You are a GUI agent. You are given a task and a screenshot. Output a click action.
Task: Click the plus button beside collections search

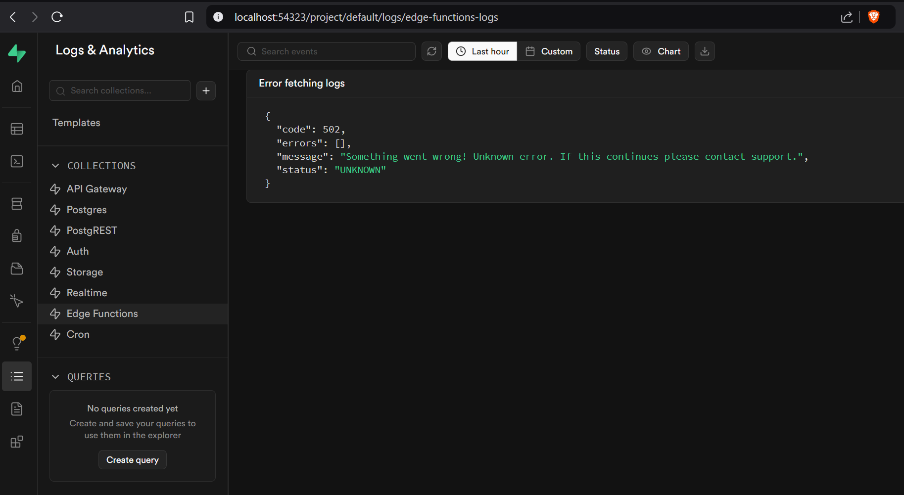(x=206, y=91)
